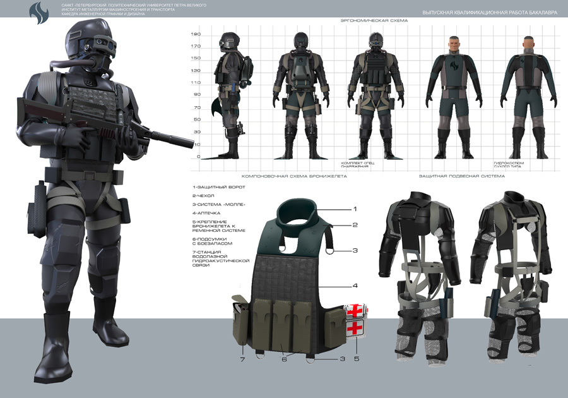Select legend entry '3-СИСТЕМА «МОЛЛЕ»'
568x398 pixels.
coord(219,205)
